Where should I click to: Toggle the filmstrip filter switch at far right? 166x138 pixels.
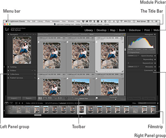pyautogui.click(x=158, y=103)
